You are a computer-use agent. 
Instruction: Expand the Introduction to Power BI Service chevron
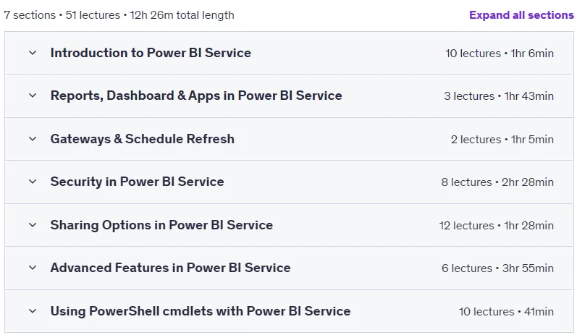tap(33, 53)
